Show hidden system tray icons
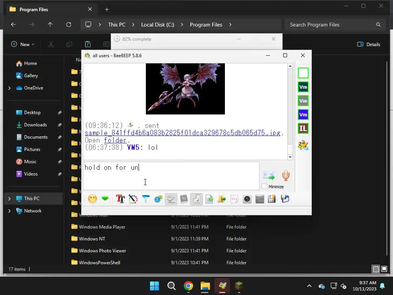The width and height of the screenshot is (393, 295). pyautogui.click(x=309, y=286)
